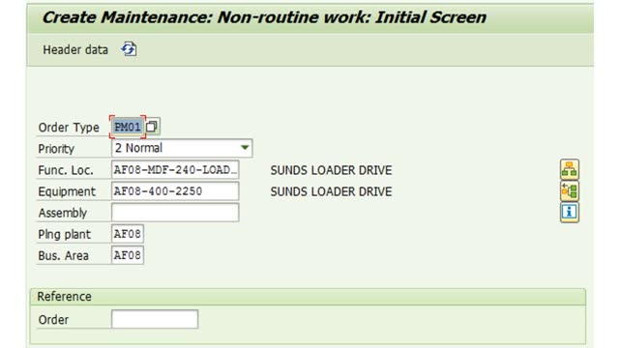Click SUNDS LOADER DRIVE text beside Func. Loc.

(x=331, y=170)
